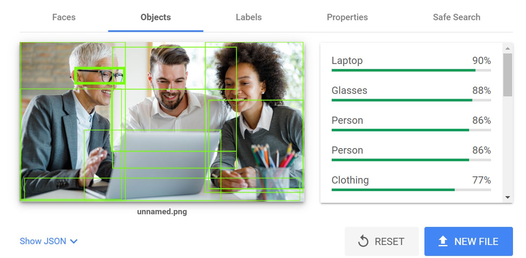
Task: Select the Laptop 90% result row
Action: click(x=411, y=63)
